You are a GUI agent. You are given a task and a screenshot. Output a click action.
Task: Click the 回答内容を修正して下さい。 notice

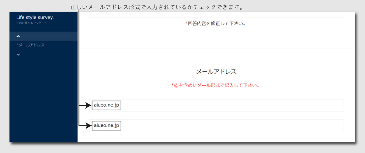217,24
